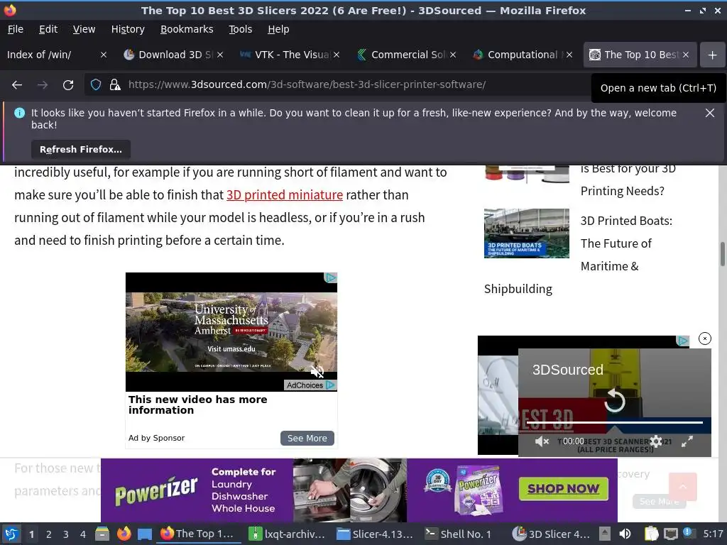Replay the 3DSourced video
Screen dimensions: 727x545
coord(615,400)
